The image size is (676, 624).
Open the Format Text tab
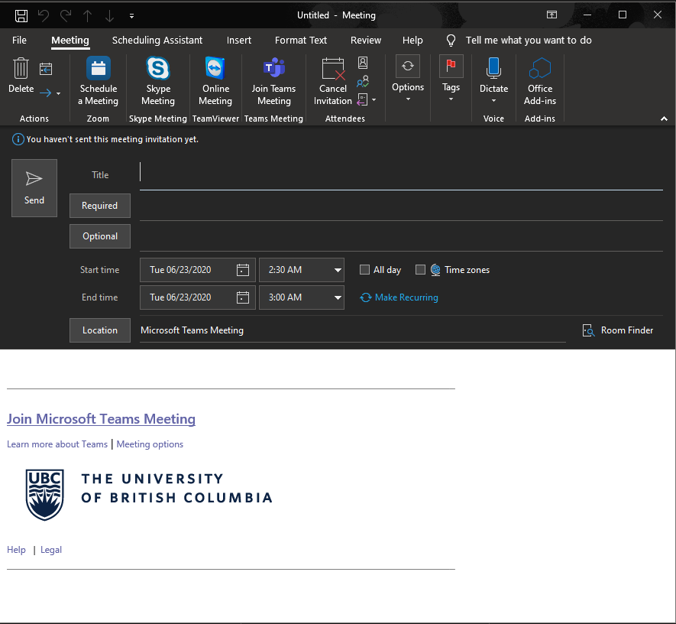301,41
